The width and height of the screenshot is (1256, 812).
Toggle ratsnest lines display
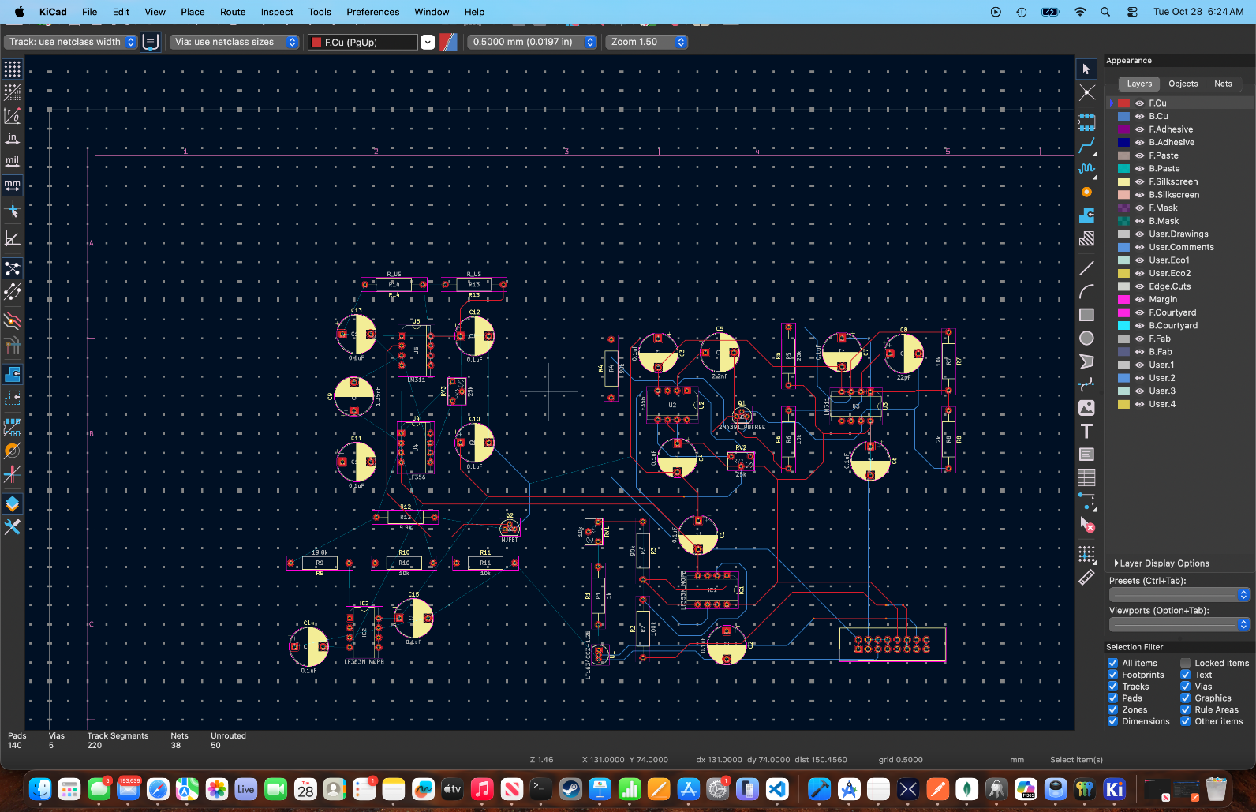click(x=13, y=268)
